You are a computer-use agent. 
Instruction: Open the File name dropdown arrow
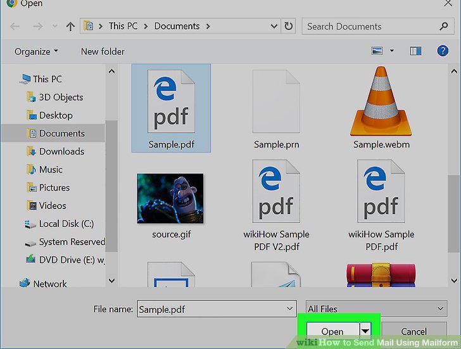289,308
